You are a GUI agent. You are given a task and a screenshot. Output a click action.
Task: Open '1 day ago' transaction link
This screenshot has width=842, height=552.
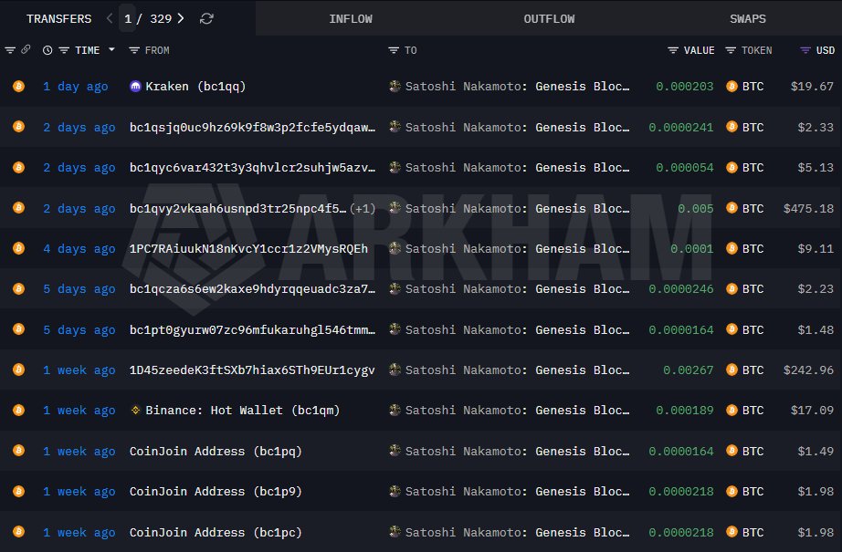[75, 87]
